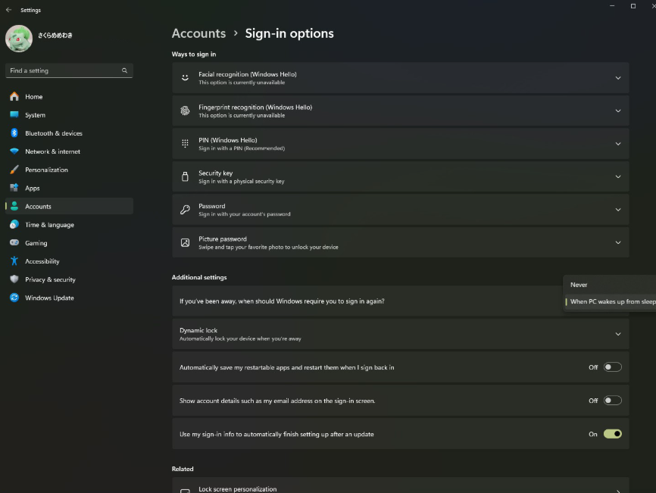Click the Network & internet Wi-Fi icon
Image resolution: width=656 pixels, height=493 pixels.
14,151
